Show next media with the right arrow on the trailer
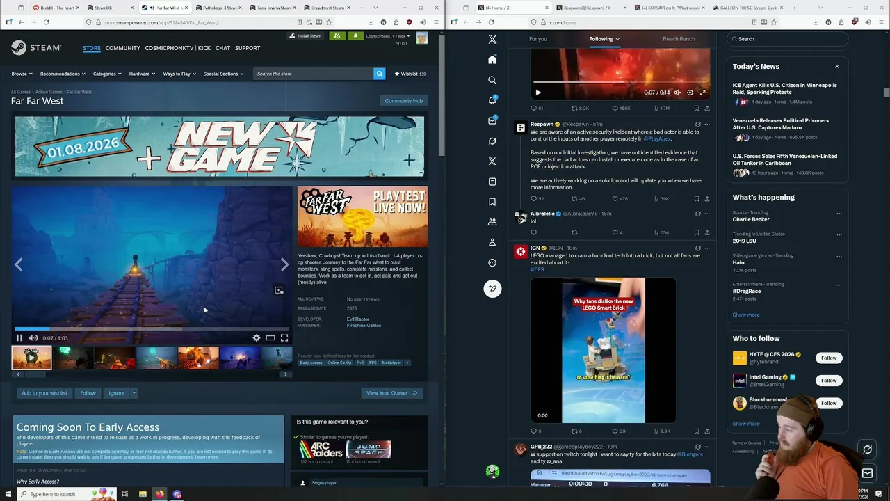The width and height of the screenshot is (890, 501). (284, 264)
